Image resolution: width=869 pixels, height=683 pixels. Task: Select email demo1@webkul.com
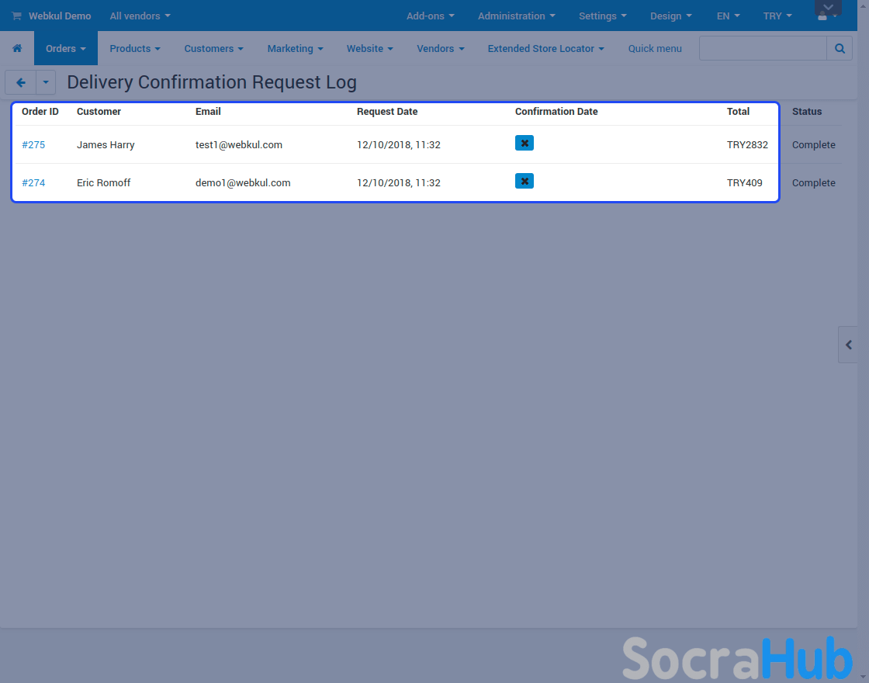243,182
